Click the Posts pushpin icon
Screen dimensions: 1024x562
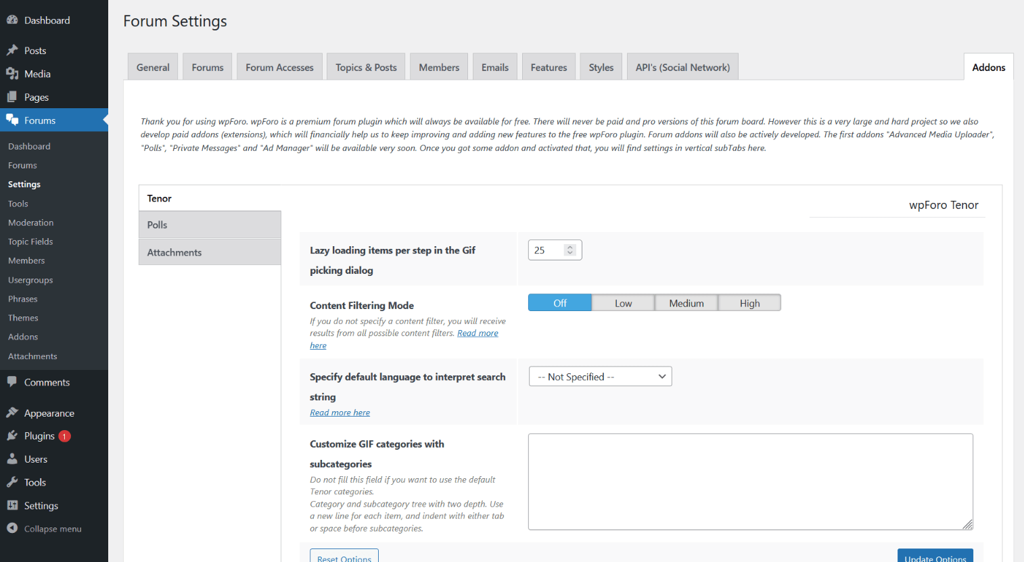(x=12, y=51)
